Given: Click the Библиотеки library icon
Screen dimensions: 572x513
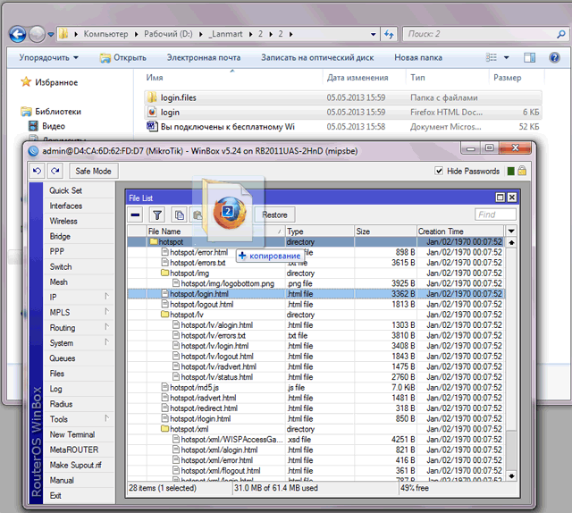Looking at the screenshot, I should 26,112.
